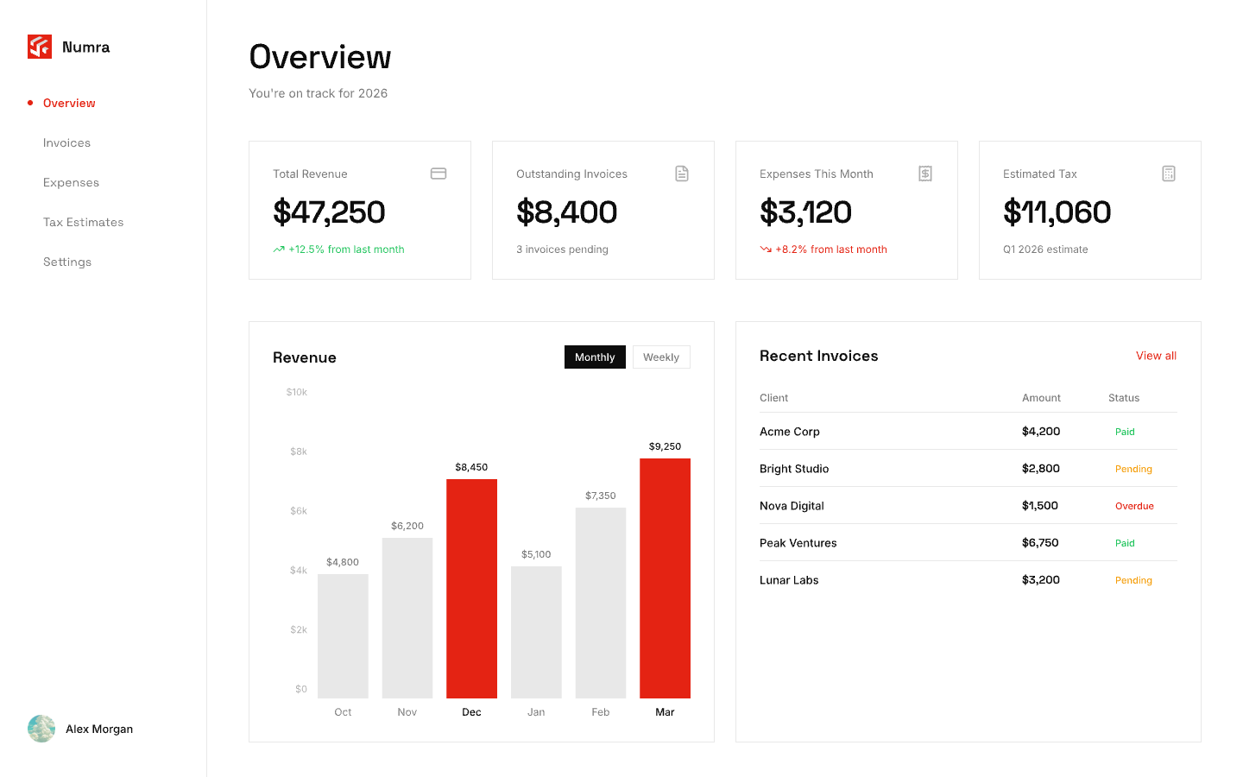
Task: Click the document icon in Outstanding Invoices
Action: click(682, 174)
